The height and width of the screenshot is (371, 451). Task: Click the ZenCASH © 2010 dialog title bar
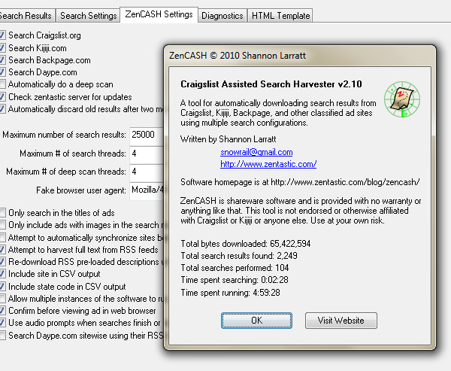[x=299, y=55]
